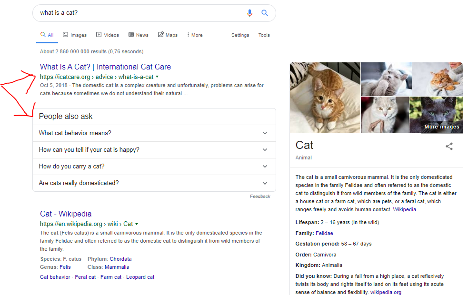Open dropdown arrow next to icatcare.org URL

[x=157, y=77]
